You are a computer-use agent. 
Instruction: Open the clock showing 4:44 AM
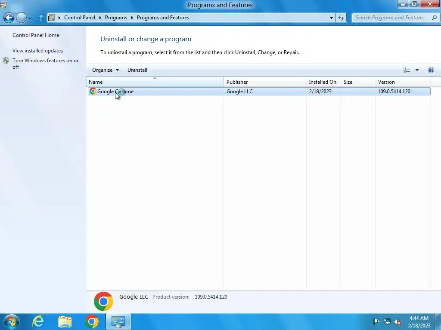pos(419,322)
